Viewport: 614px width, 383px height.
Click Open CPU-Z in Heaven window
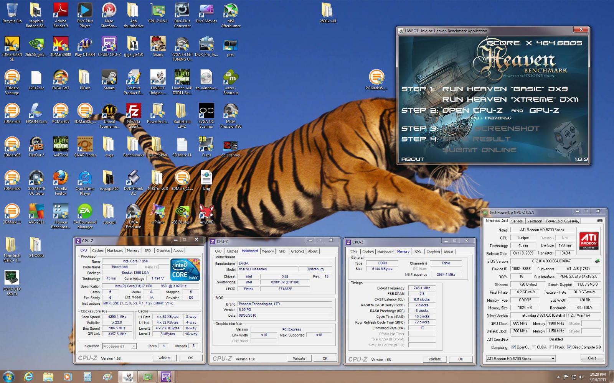point(472,110)
